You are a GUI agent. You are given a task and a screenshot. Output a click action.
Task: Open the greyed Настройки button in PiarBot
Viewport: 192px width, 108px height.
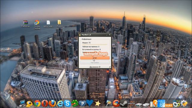(95, 63)
